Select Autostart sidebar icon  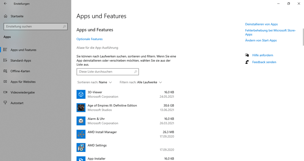point(5,103)
